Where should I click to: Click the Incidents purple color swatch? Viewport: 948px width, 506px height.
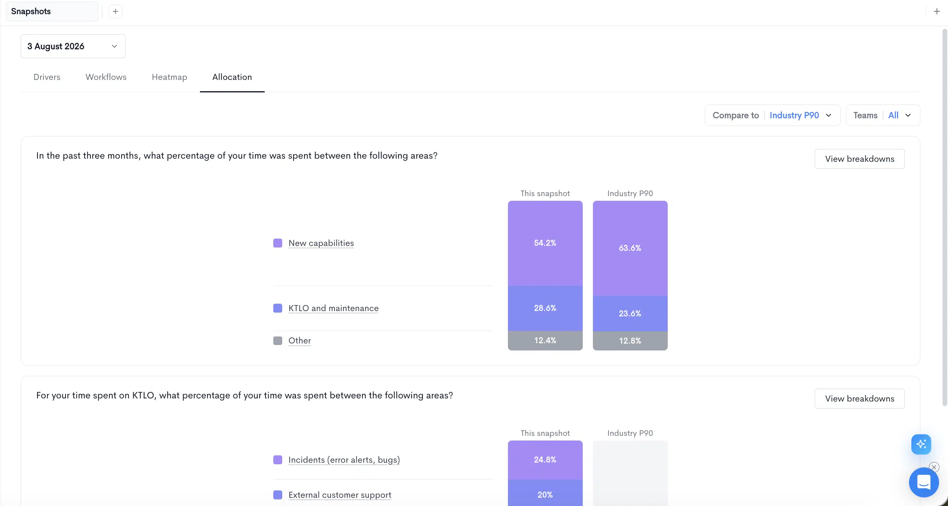278,460
